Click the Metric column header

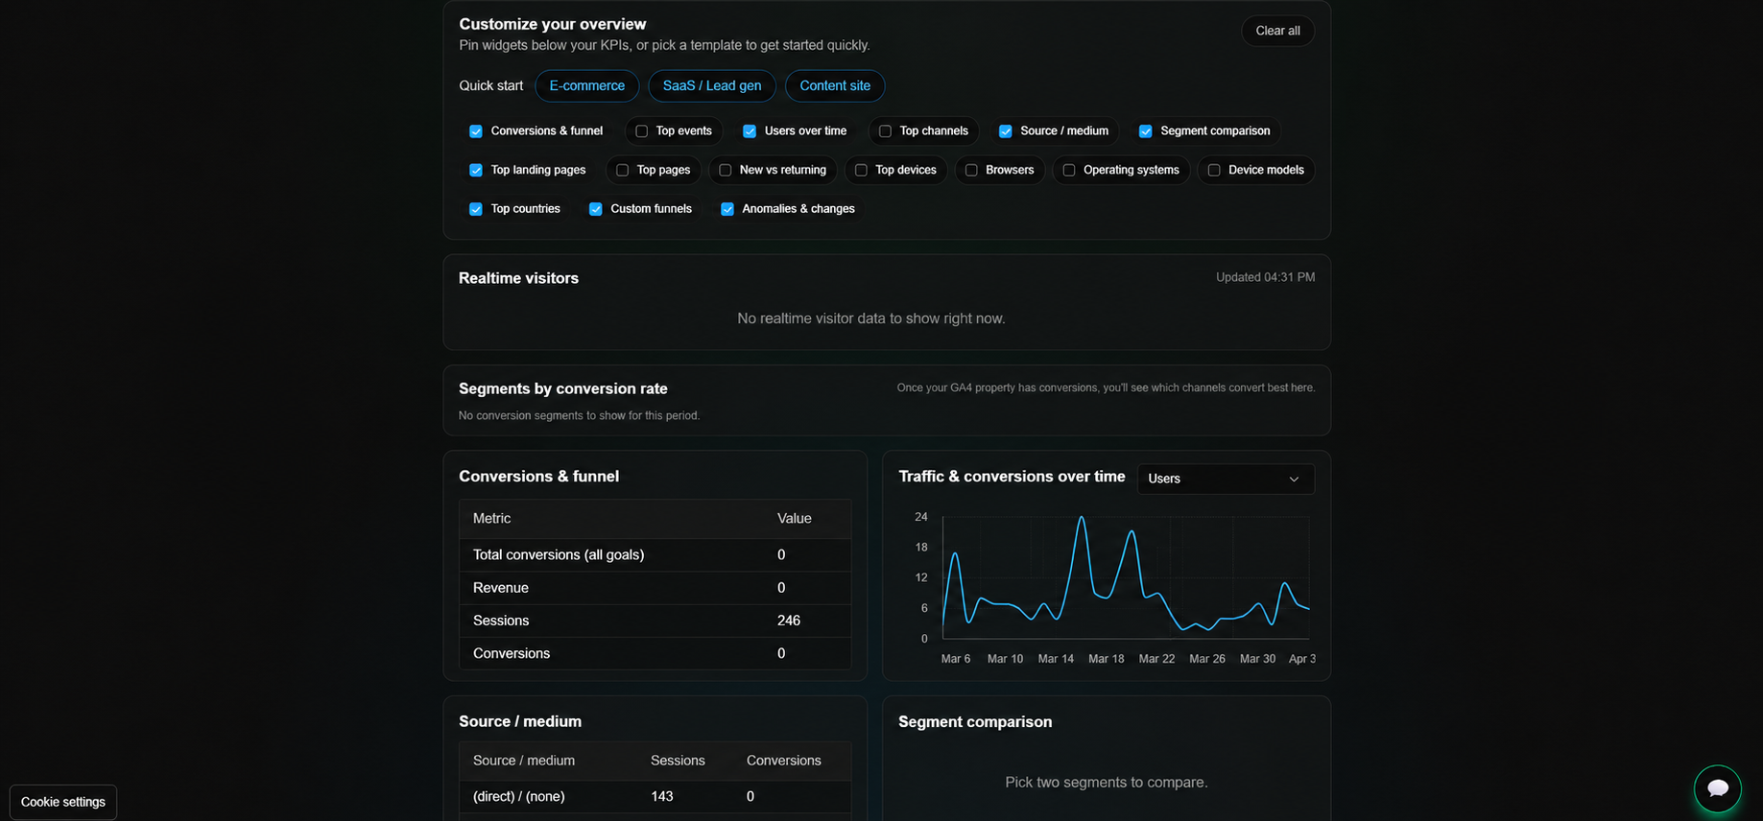coord(491,518)
